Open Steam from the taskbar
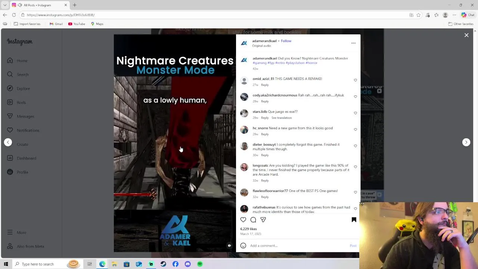Image resolution: width=478 pixels, height=269 pixels. 163,264
